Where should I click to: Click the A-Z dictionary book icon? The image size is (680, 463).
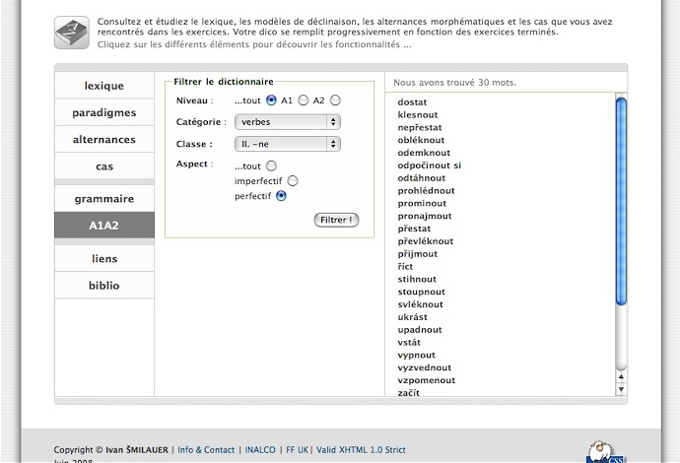click(x=72, y=33)
